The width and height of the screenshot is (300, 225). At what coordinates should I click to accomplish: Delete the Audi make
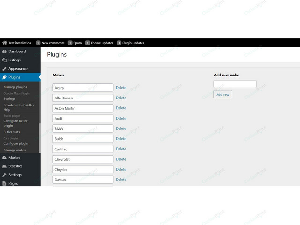121,119
